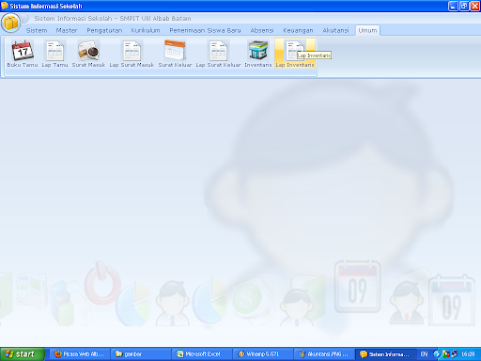Go to the Absensi ribbon tab
The image size is (481, 361).
tap(262, 30)
